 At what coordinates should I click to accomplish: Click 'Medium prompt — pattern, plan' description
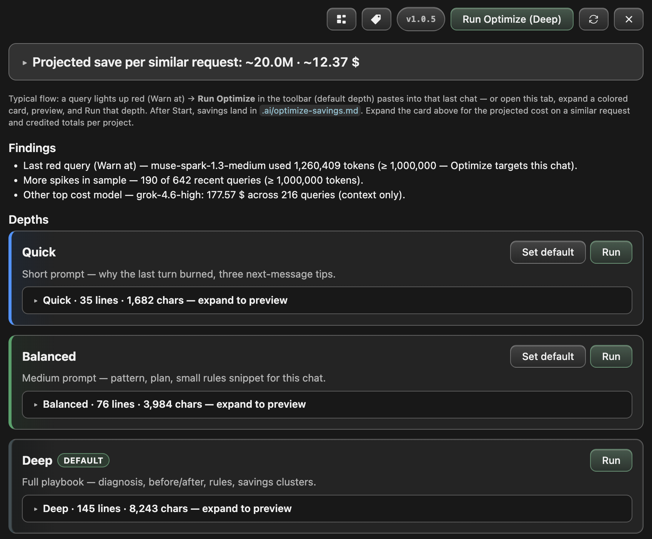pyautogui.click(x=174, y=378)
